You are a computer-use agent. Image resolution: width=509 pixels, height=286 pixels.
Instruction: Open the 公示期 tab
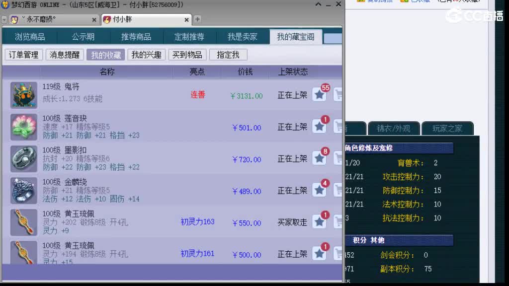(x=83, y=37)
